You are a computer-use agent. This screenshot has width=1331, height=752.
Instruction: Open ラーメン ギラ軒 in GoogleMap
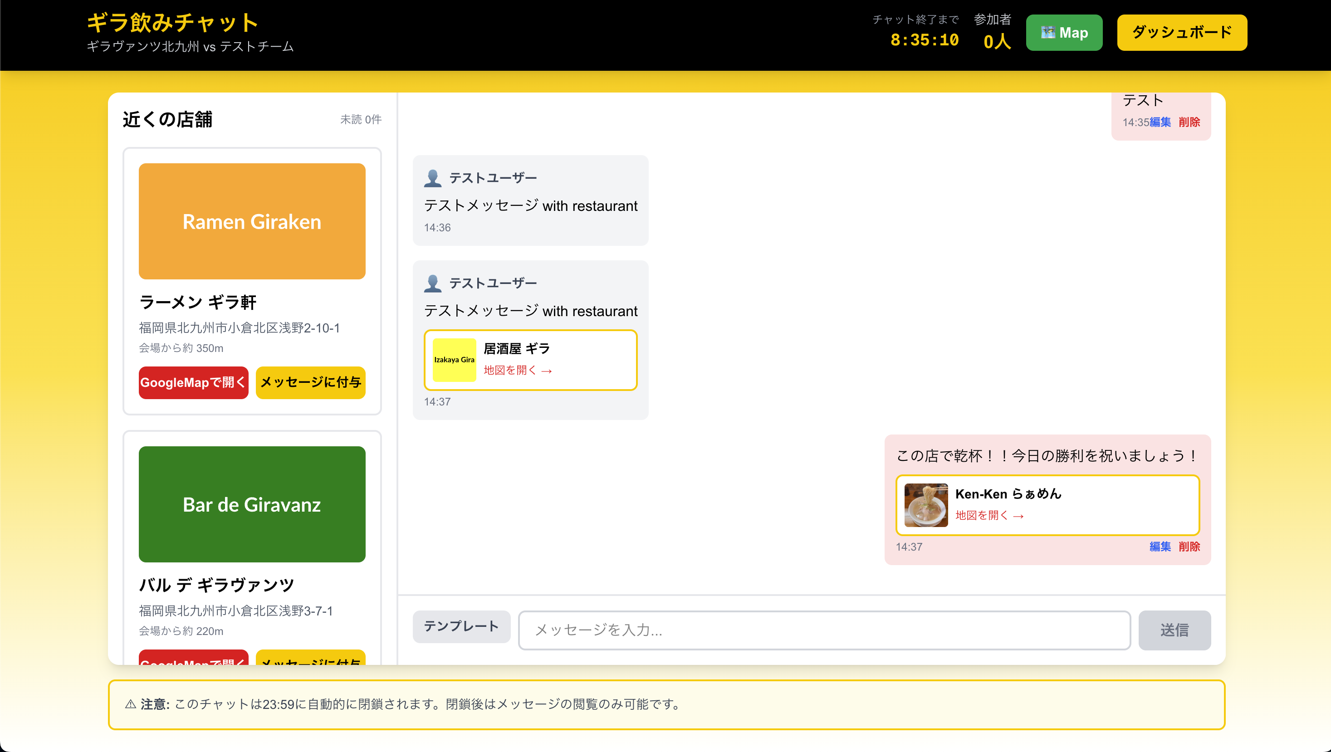[193, 383]
